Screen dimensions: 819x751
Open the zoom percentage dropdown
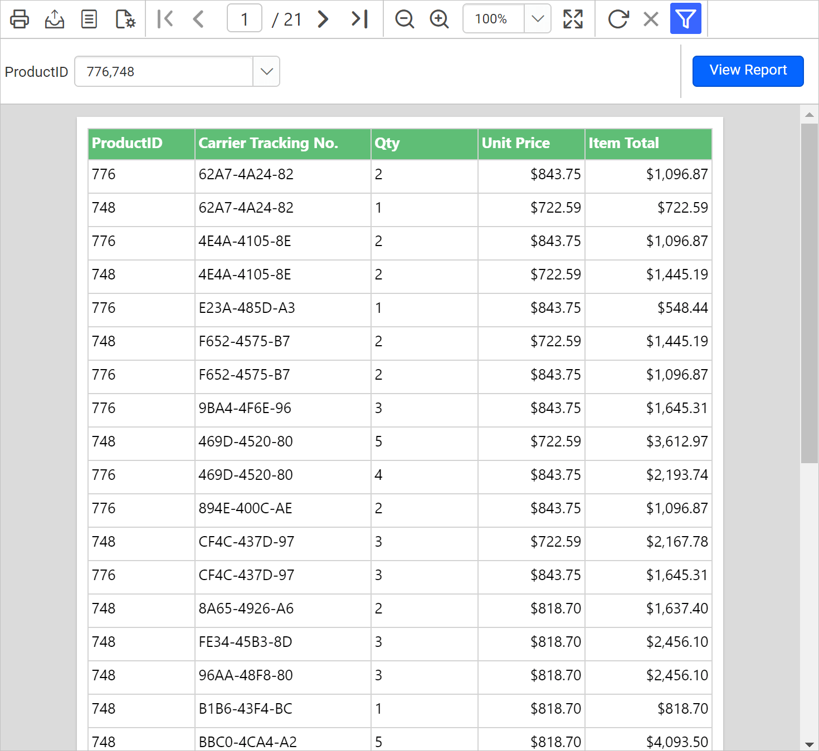[537, 18]
